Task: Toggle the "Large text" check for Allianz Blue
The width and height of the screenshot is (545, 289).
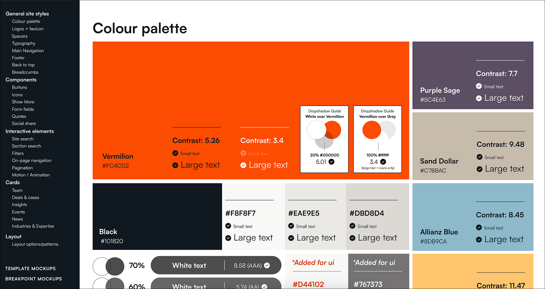Action: point(479,239)
